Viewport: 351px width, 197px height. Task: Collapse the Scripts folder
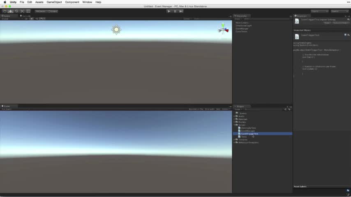234,125
